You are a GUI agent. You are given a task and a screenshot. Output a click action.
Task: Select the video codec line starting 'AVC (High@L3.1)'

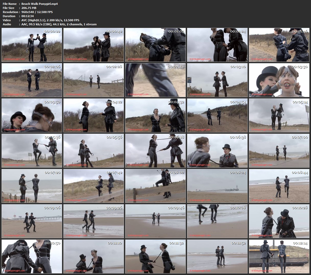coord(50,20)
